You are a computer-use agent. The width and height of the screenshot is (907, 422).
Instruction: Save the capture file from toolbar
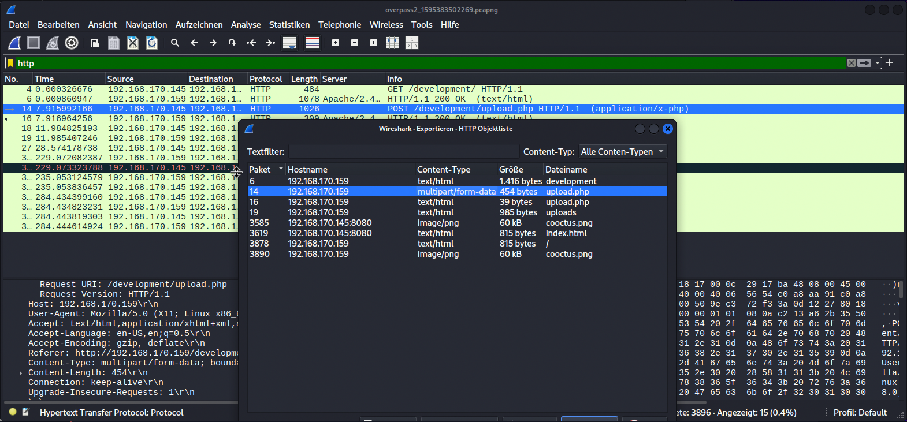point(113,43)
